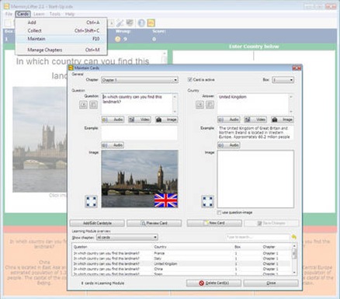The height and width of the screenshot is (299, 340).
Task: Select the France row in card list
Action: pyautogui.click(x=182, y=253)
